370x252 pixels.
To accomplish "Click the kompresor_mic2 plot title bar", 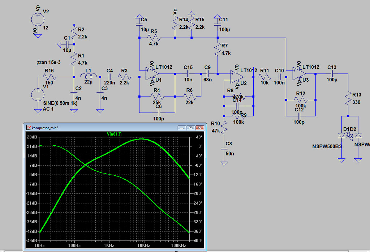I will 108,127.
